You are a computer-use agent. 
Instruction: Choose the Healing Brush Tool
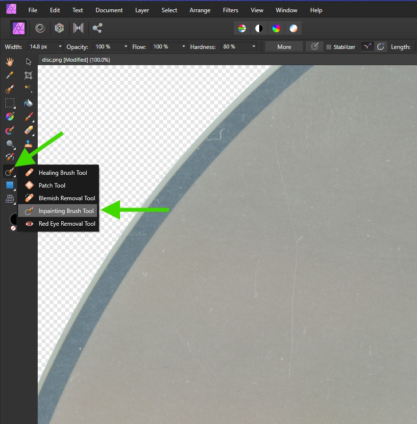click(x=62, y=173)
